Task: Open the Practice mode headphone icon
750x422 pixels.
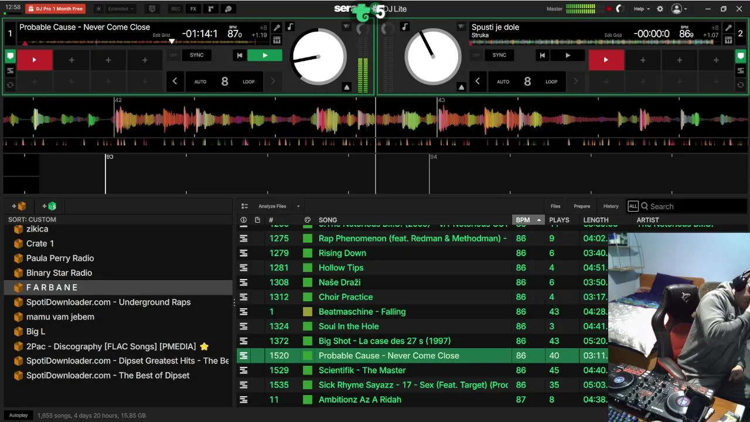Action: coord(229,9)
